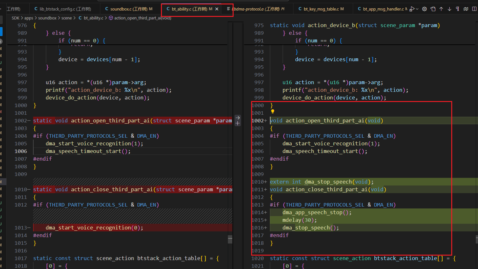
Task: Click extern int dma_stop_speech(void); line
Action: (322, 182)
